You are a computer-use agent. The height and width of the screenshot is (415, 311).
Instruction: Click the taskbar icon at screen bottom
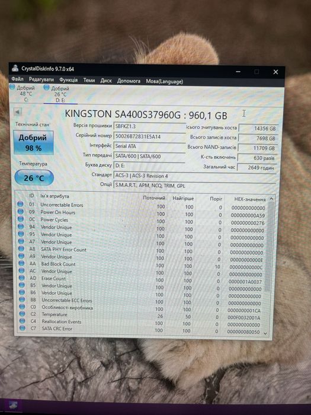click(x=13, y=406)
